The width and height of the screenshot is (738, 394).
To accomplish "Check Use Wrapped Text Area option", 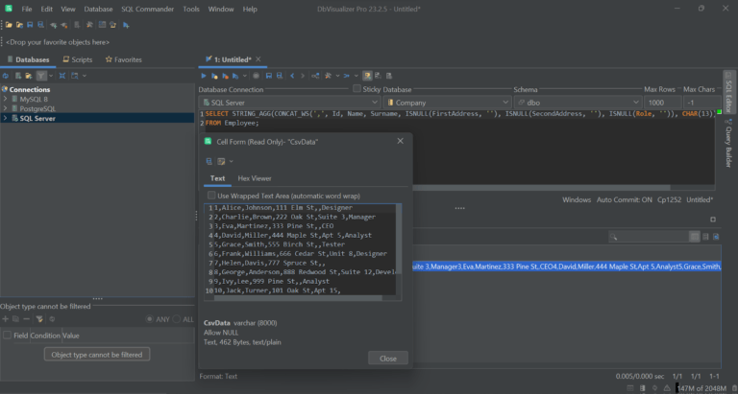I will (x=211, y=196).
